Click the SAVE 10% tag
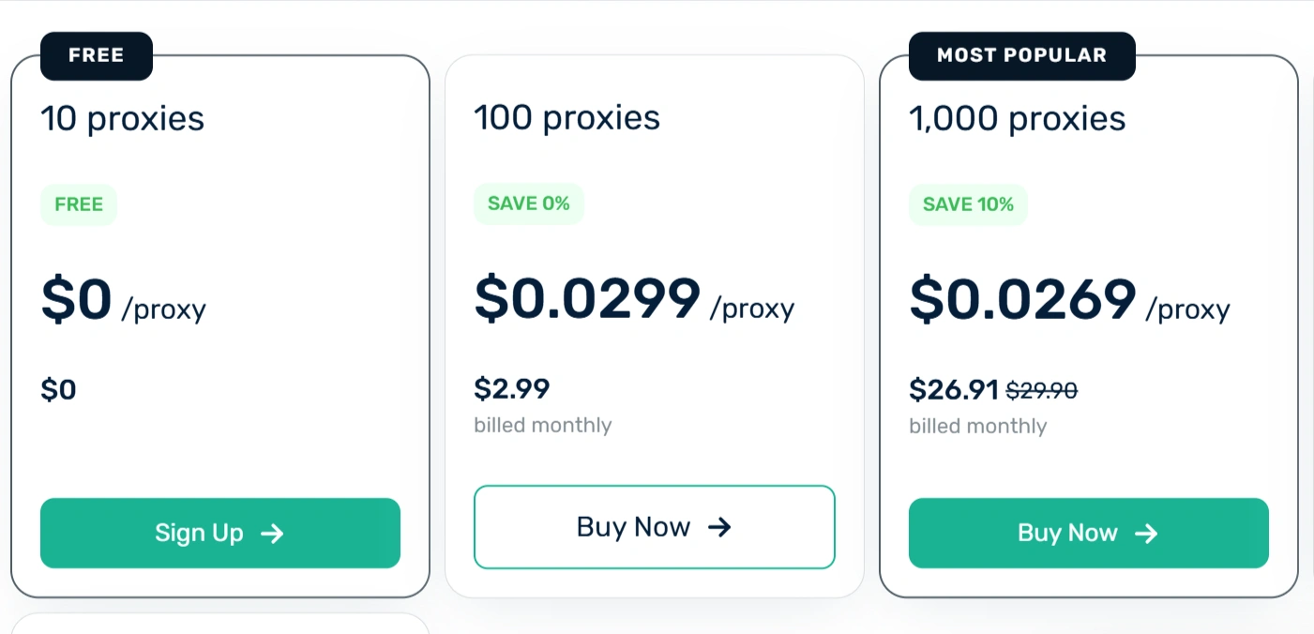 [968, 204]
